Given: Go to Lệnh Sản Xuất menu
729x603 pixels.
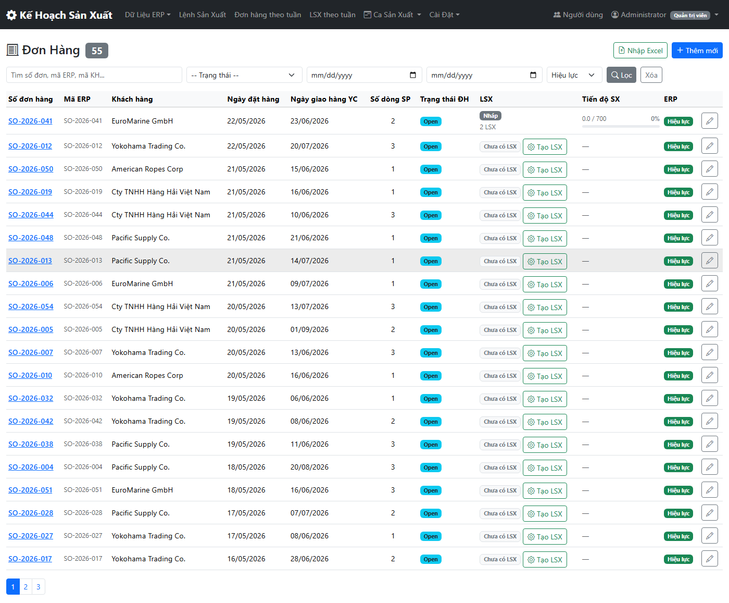Looking at the screenshot, I should click(203, 15).
